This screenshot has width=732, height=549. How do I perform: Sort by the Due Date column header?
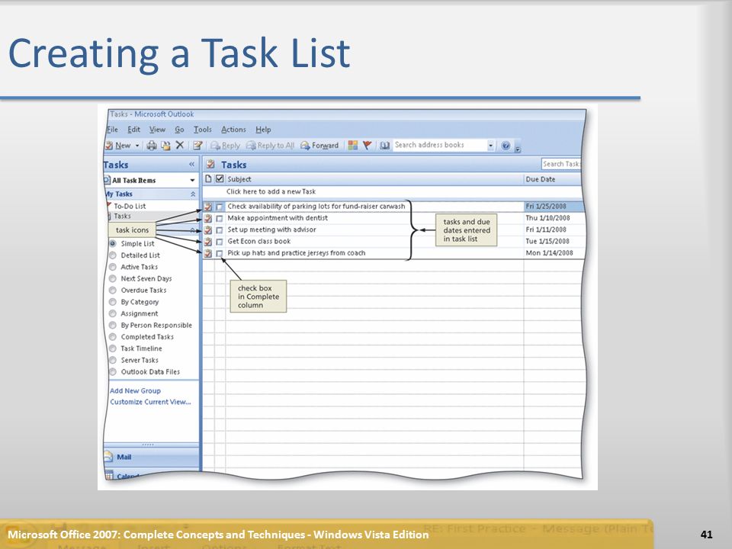click(x=553, y=178)
